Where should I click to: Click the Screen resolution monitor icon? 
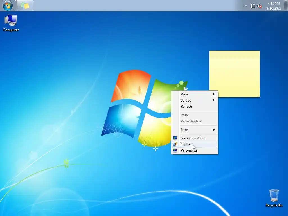click(x=175, y=138)
